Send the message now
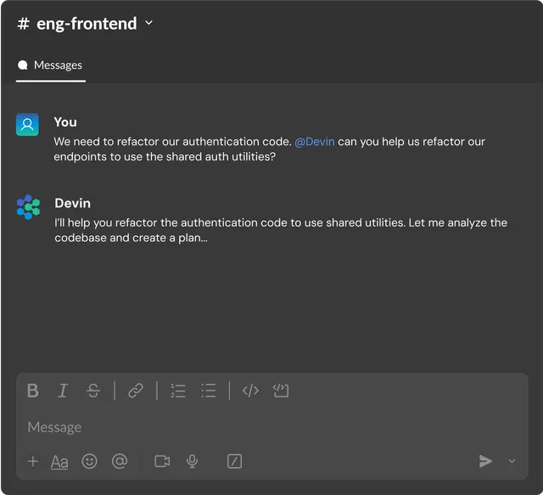The height and width of the screenshot is (495, 543). coord(485,461)
